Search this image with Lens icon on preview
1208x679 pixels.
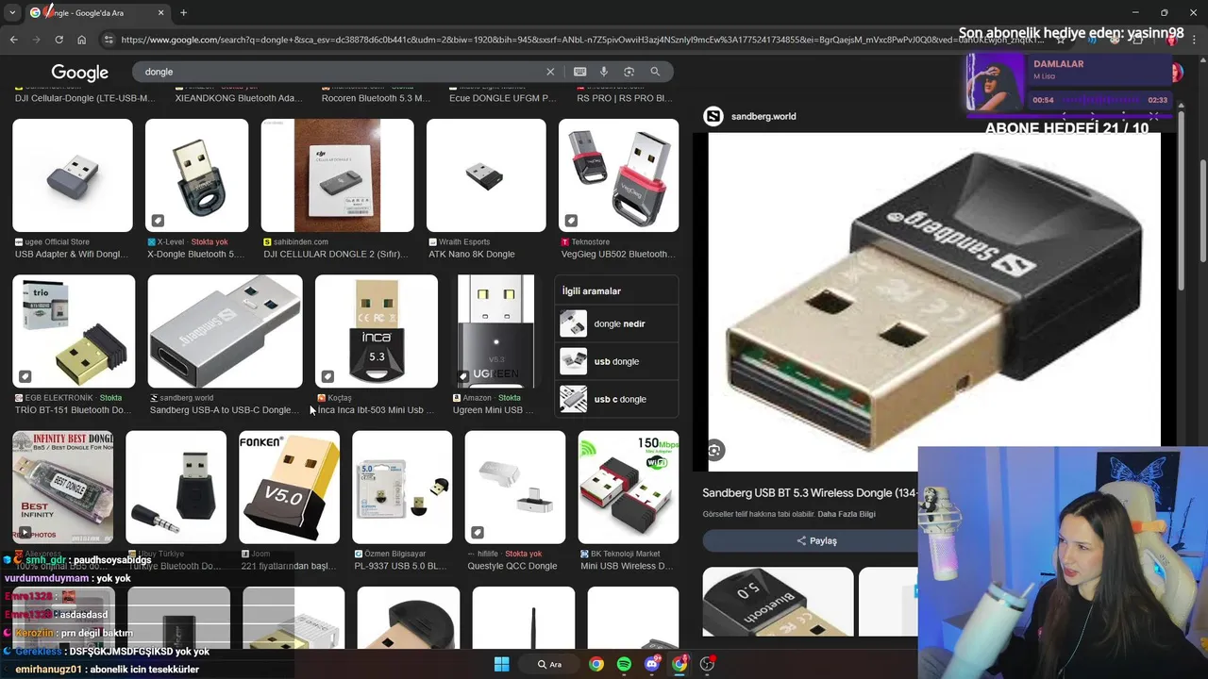click(714, 451)
